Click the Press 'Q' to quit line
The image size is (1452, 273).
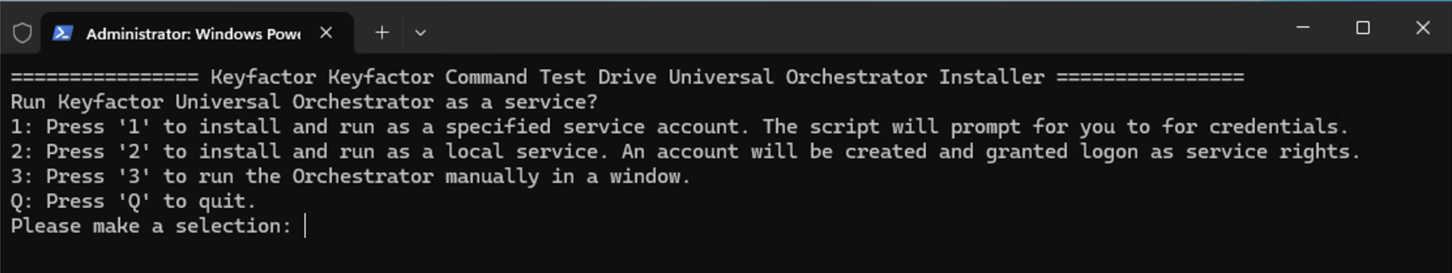pos(133,201)
